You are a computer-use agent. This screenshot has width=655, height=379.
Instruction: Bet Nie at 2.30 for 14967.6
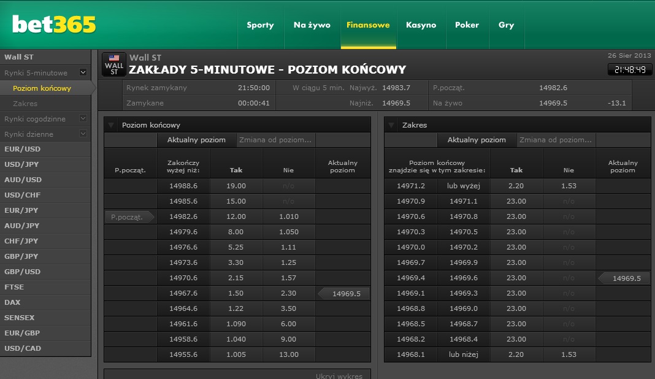pyautogui.click(x=289, y=293)
